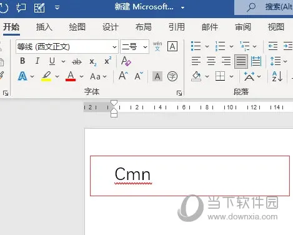Open phonetic guide (wén) tool
This screenshot has width=293, height=235.
157,46
